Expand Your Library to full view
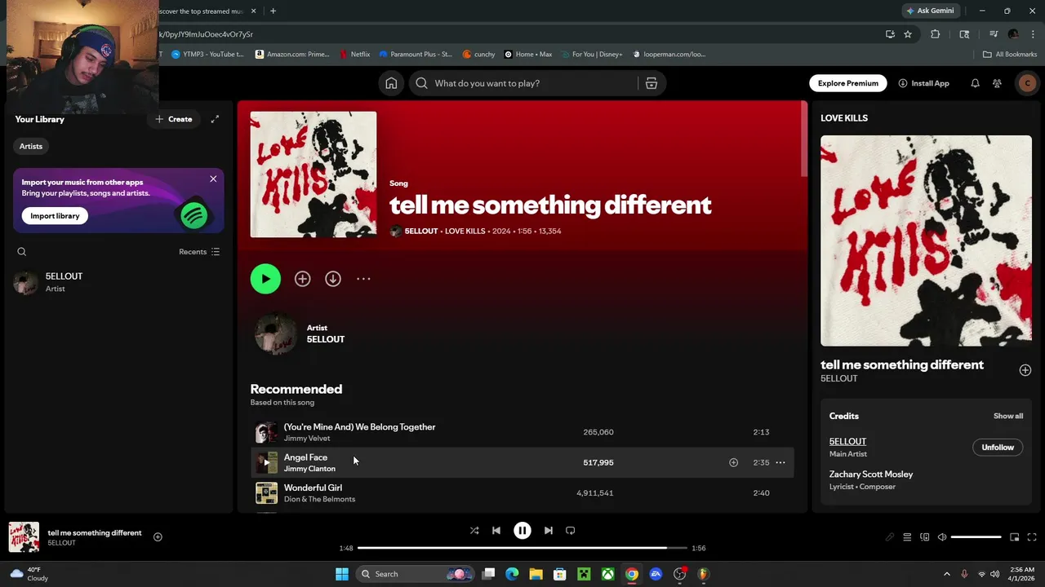1045x587 pixels. [x=215, y=119]
